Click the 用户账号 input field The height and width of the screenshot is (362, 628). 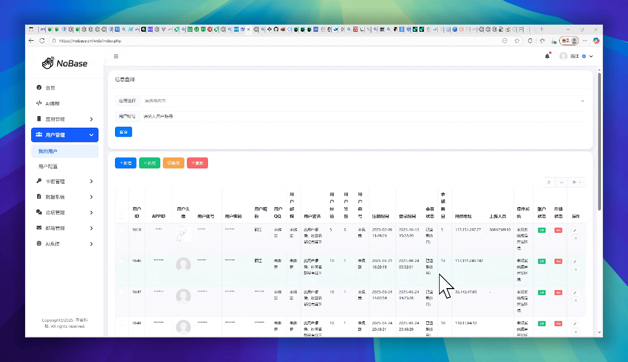click(x=362, y=117)
